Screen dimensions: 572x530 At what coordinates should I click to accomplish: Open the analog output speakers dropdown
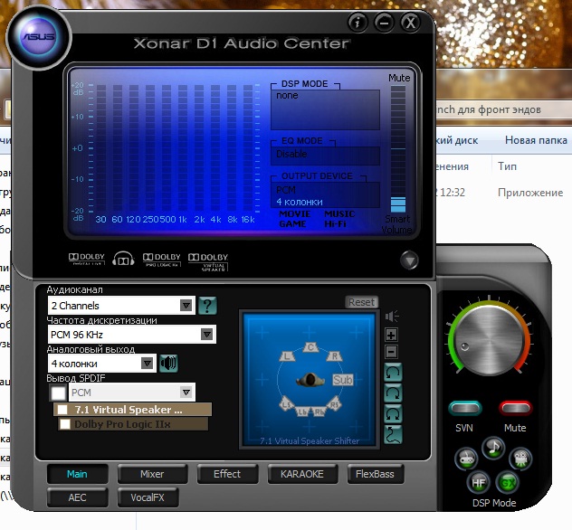coord(102,364)
